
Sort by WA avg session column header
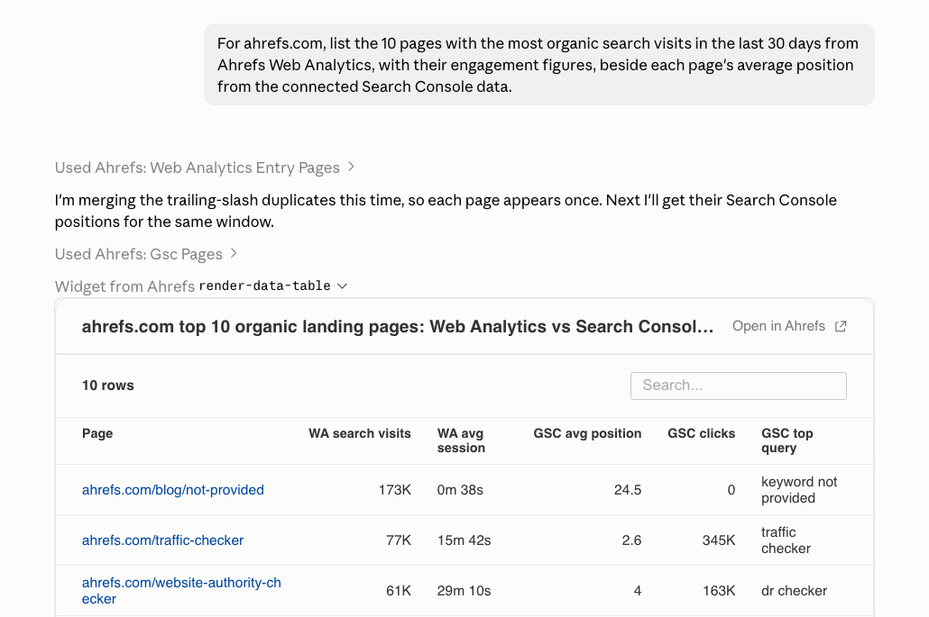click(461, 440)
